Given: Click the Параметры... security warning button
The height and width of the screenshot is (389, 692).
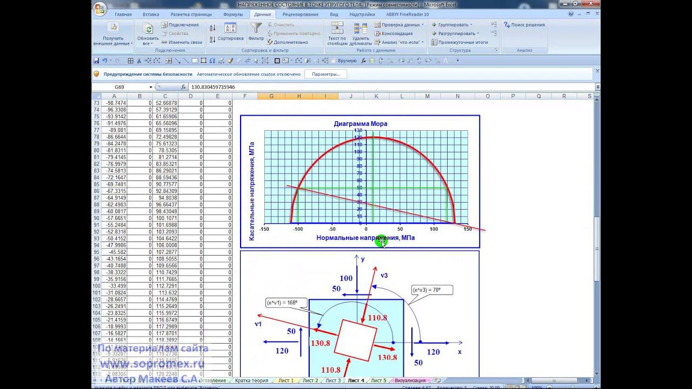Looking at the screenshot, I should coord(325,74).
